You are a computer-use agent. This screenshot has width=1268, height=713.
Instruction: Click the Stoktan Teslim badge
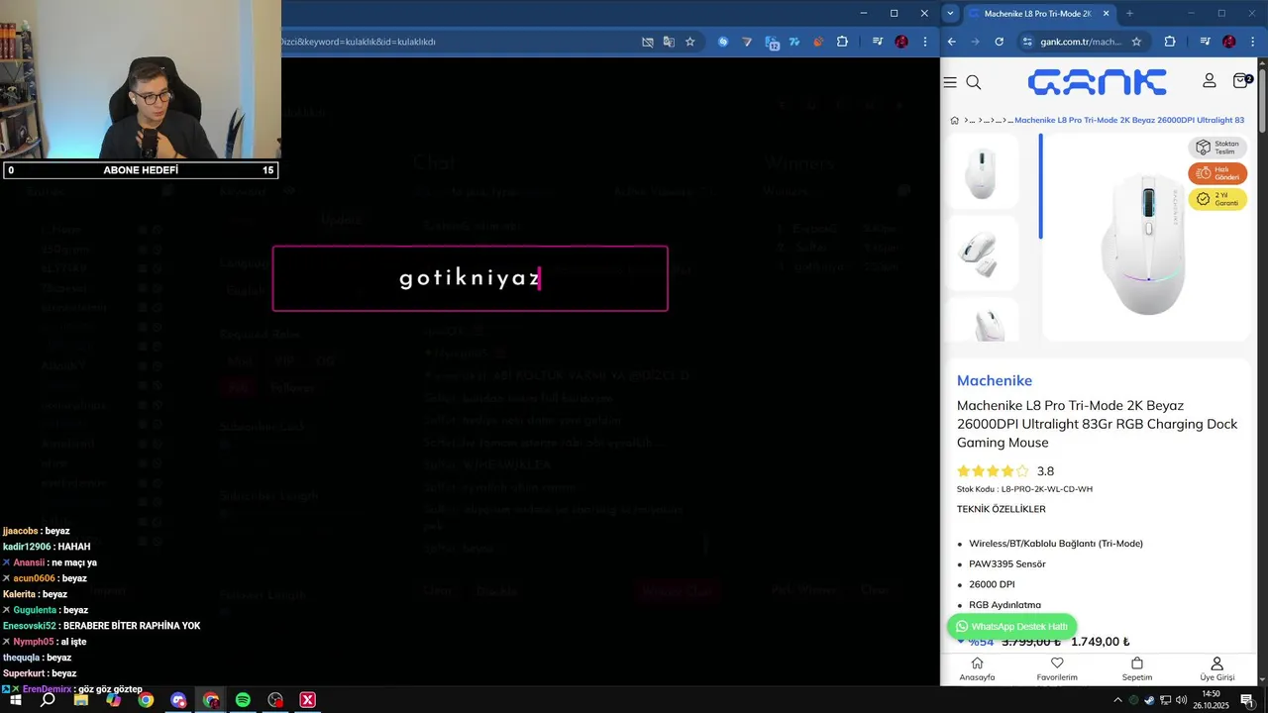pyautogui.click(x=1217, y=148)
